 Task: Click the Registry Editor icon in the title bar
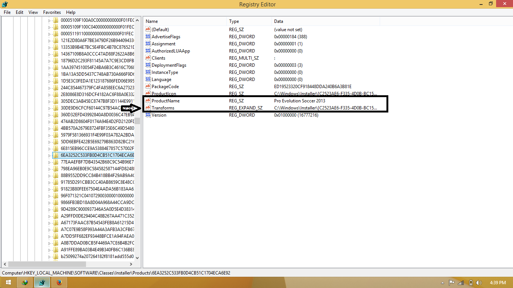5,4
